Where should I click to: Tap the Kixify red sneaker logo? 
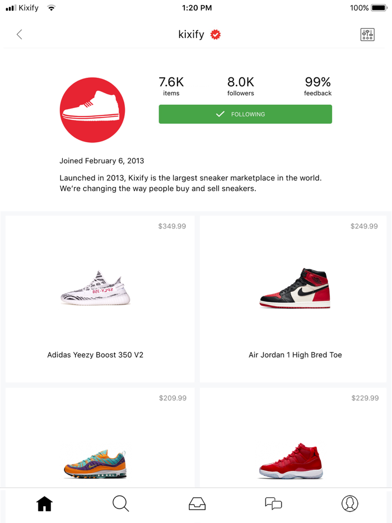(92, 110)
